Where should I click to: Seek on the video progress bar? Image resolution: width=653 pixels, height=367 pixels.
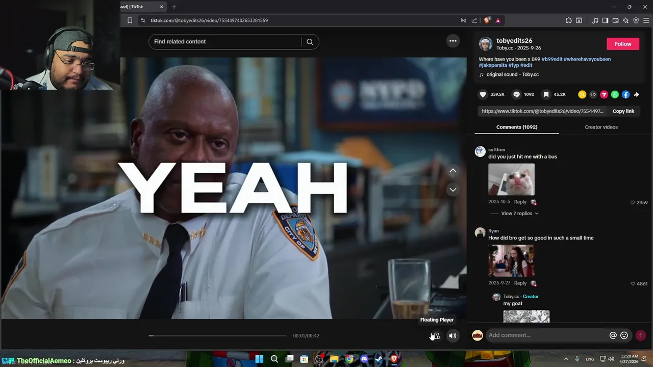[x=218, y=335]
